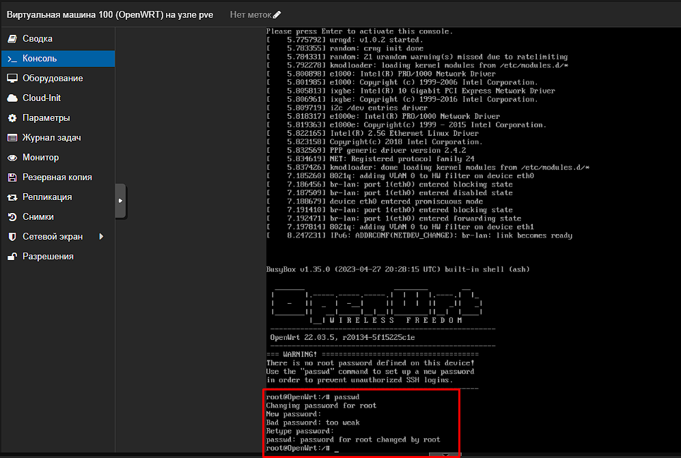Open the Сетевой экран section
Screen dimensions: 681x458
pos(58,237)
